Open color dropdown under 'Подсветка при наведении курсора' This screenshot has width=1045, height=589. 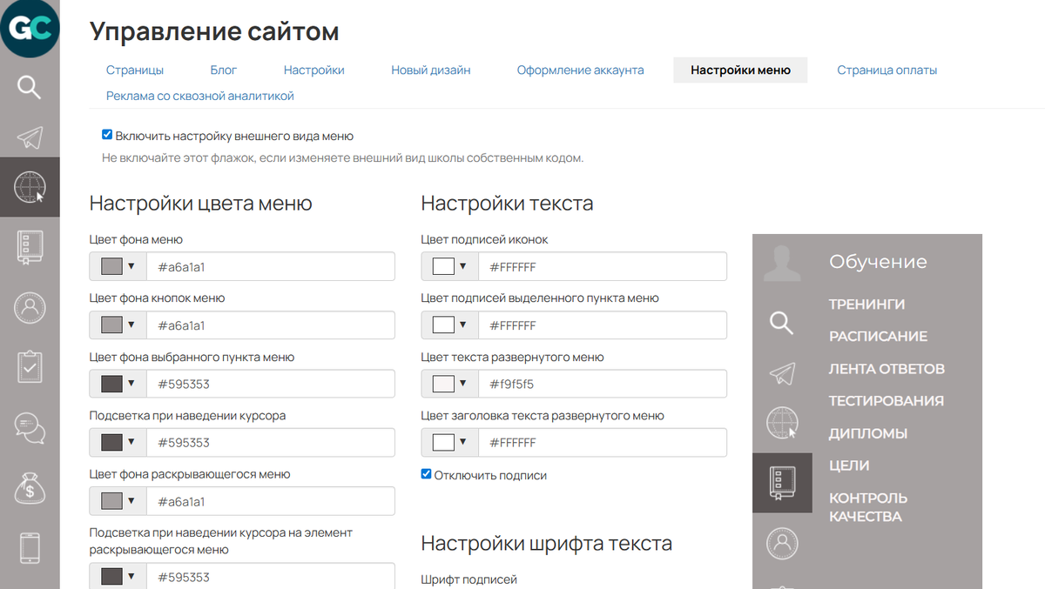[118, 443]
